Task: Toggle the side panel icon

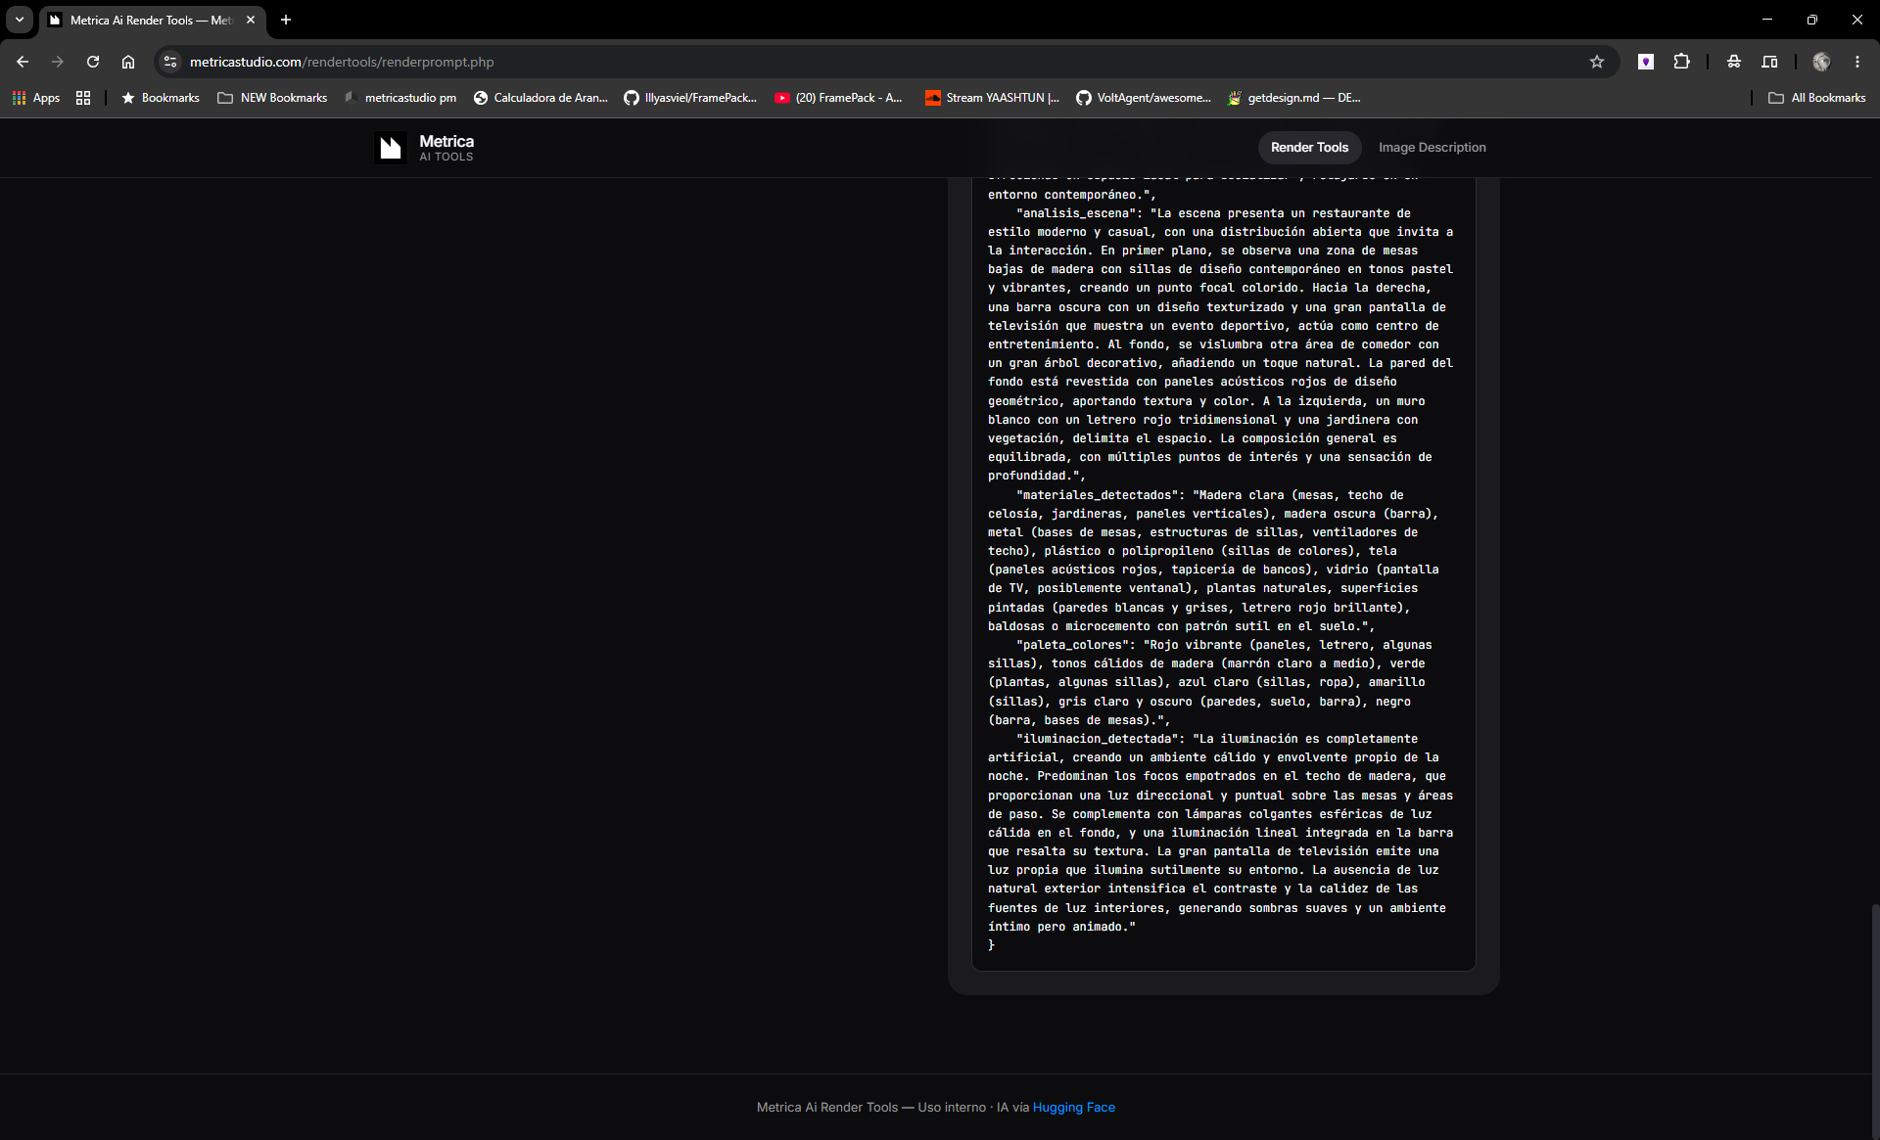Action: (1769, 62)
